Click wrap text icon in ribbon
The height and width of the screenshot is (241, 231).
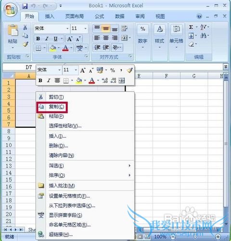[124, 28]
